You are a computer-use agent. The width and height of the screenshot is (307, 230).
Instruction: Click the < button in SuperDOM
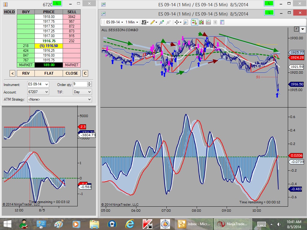tap(12, 73)
